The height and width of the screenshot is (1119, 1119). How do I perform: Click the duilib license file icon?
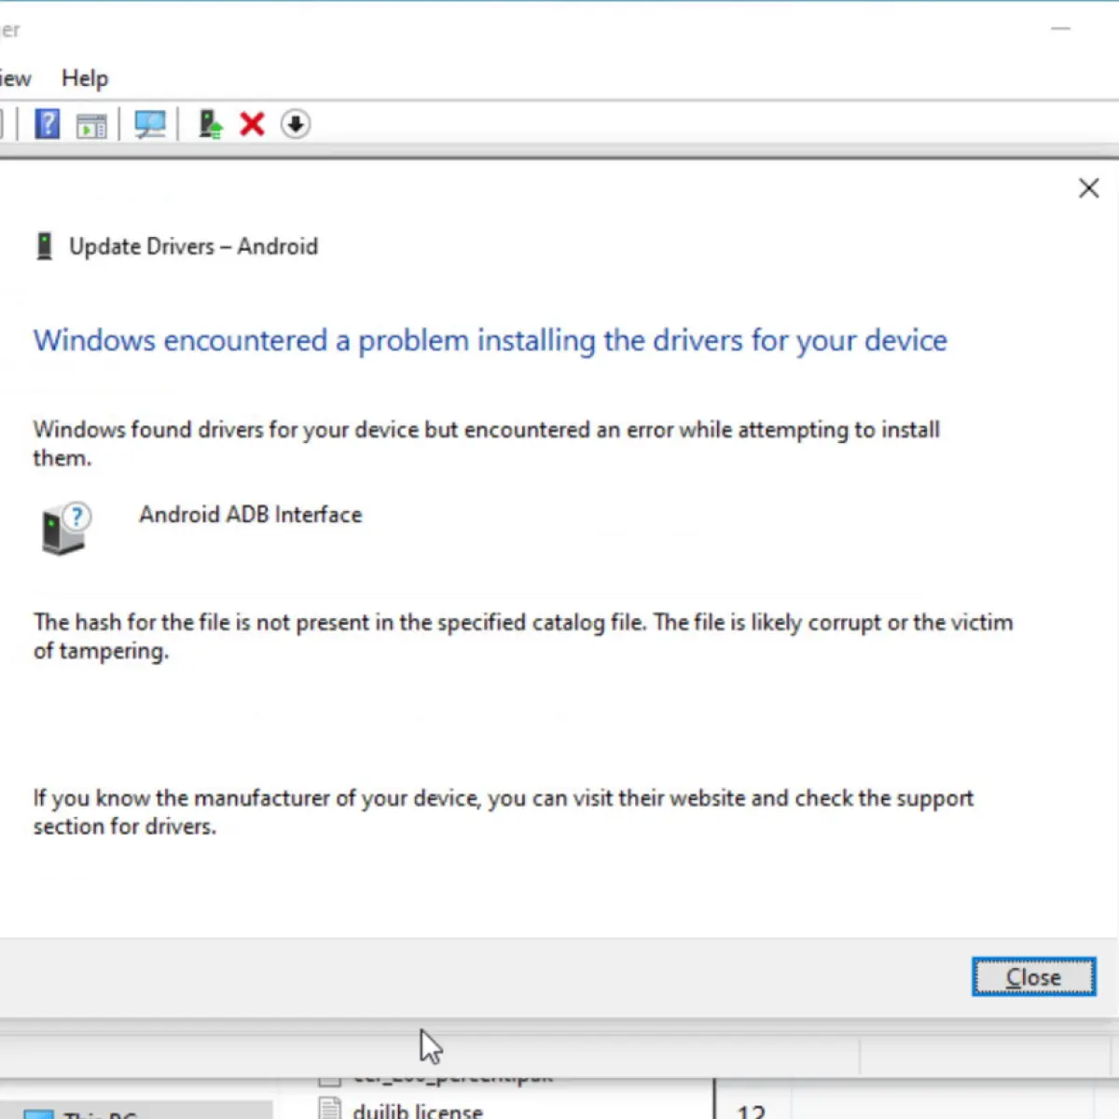click(x=330, y=1108)
